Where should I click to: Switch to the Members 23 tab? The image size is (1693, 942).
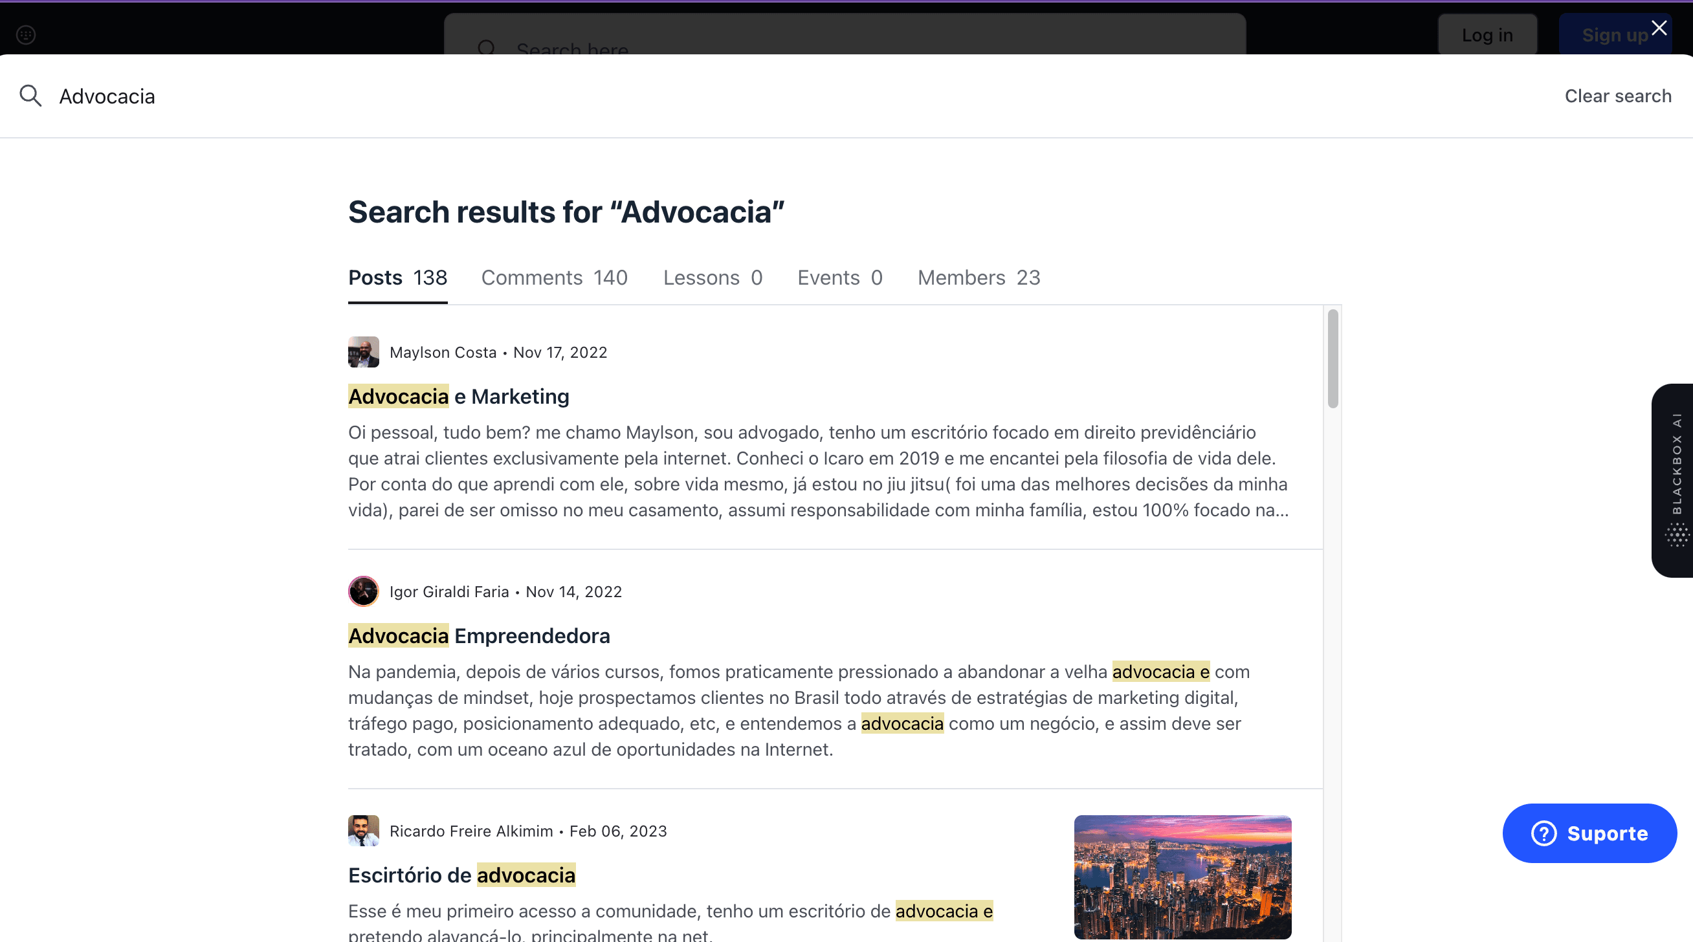(x=979, y=278)
